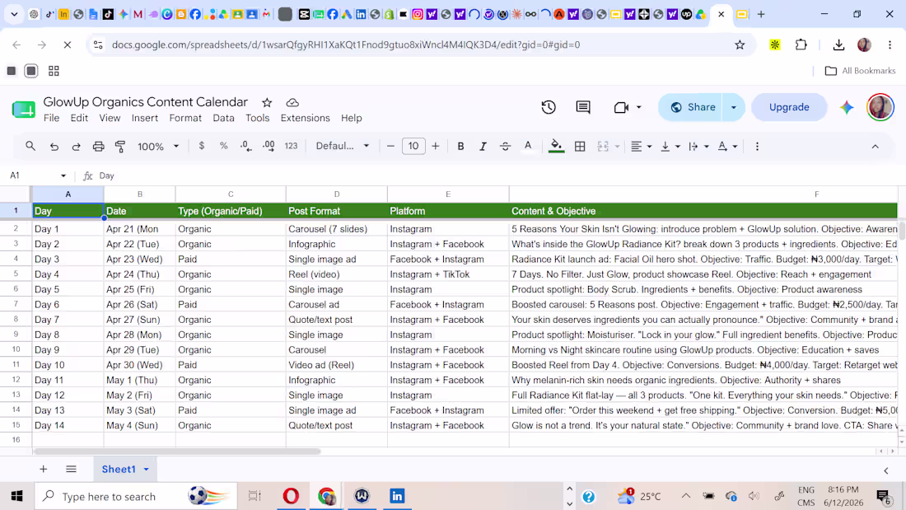Open text rotation dropdown
Image resolution: width=906 pixels, height=510 pixels.
pos(727,147)
